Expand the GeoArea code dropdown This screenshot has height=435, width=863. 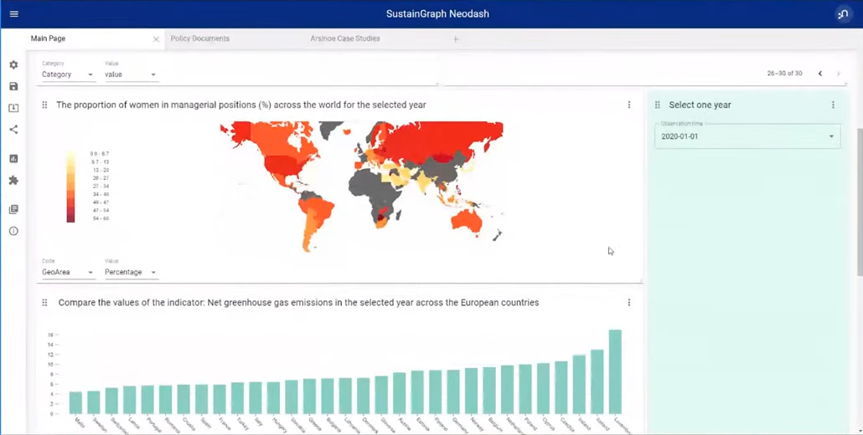point(68,272)
